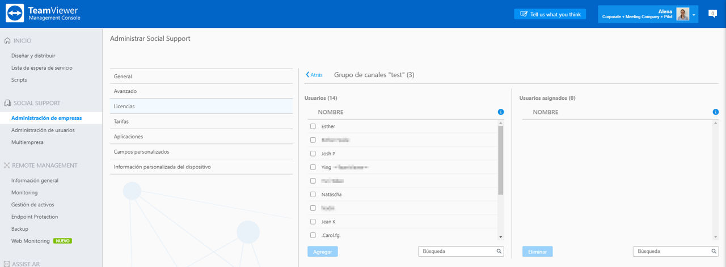
Task: Open the account dropdown arrow beside Alena
Action: point(694,15)
